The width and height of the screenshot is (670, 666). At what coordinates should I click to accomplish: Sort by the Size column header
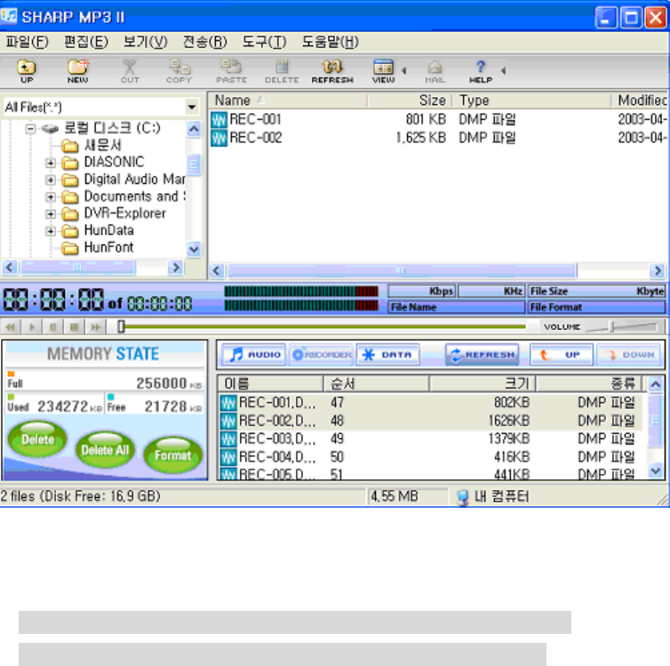coord(409,100)
